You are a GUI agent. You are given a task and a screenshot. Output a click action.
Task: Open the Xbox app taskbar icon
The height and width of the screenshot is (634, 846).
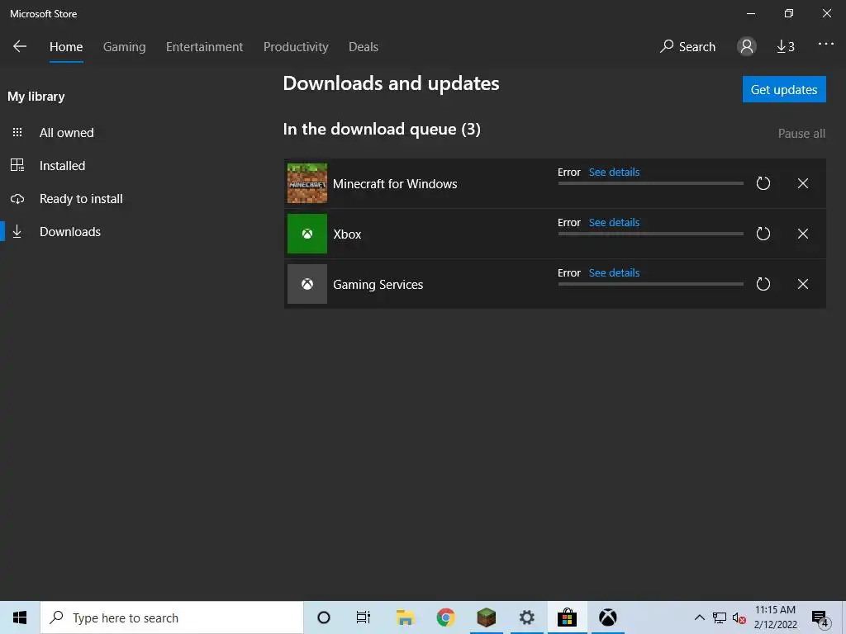607,617
